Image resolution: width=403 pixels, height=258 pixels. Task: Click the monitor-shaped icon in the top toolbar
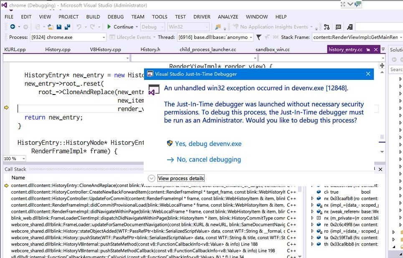(338, 27)
